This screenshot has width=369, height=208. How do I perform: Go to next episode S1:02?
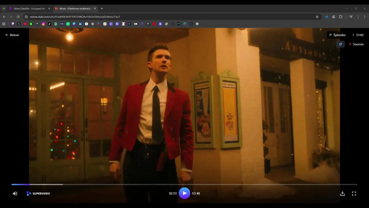click(358, 35)
